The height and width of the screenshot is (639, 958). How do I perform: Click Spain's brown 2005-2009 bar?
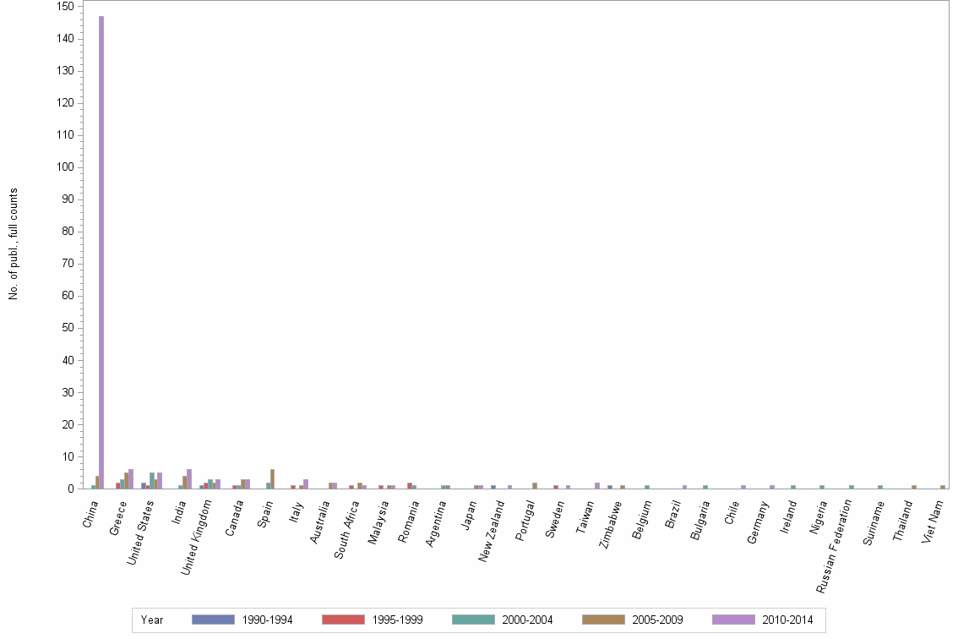pos(272,478)
